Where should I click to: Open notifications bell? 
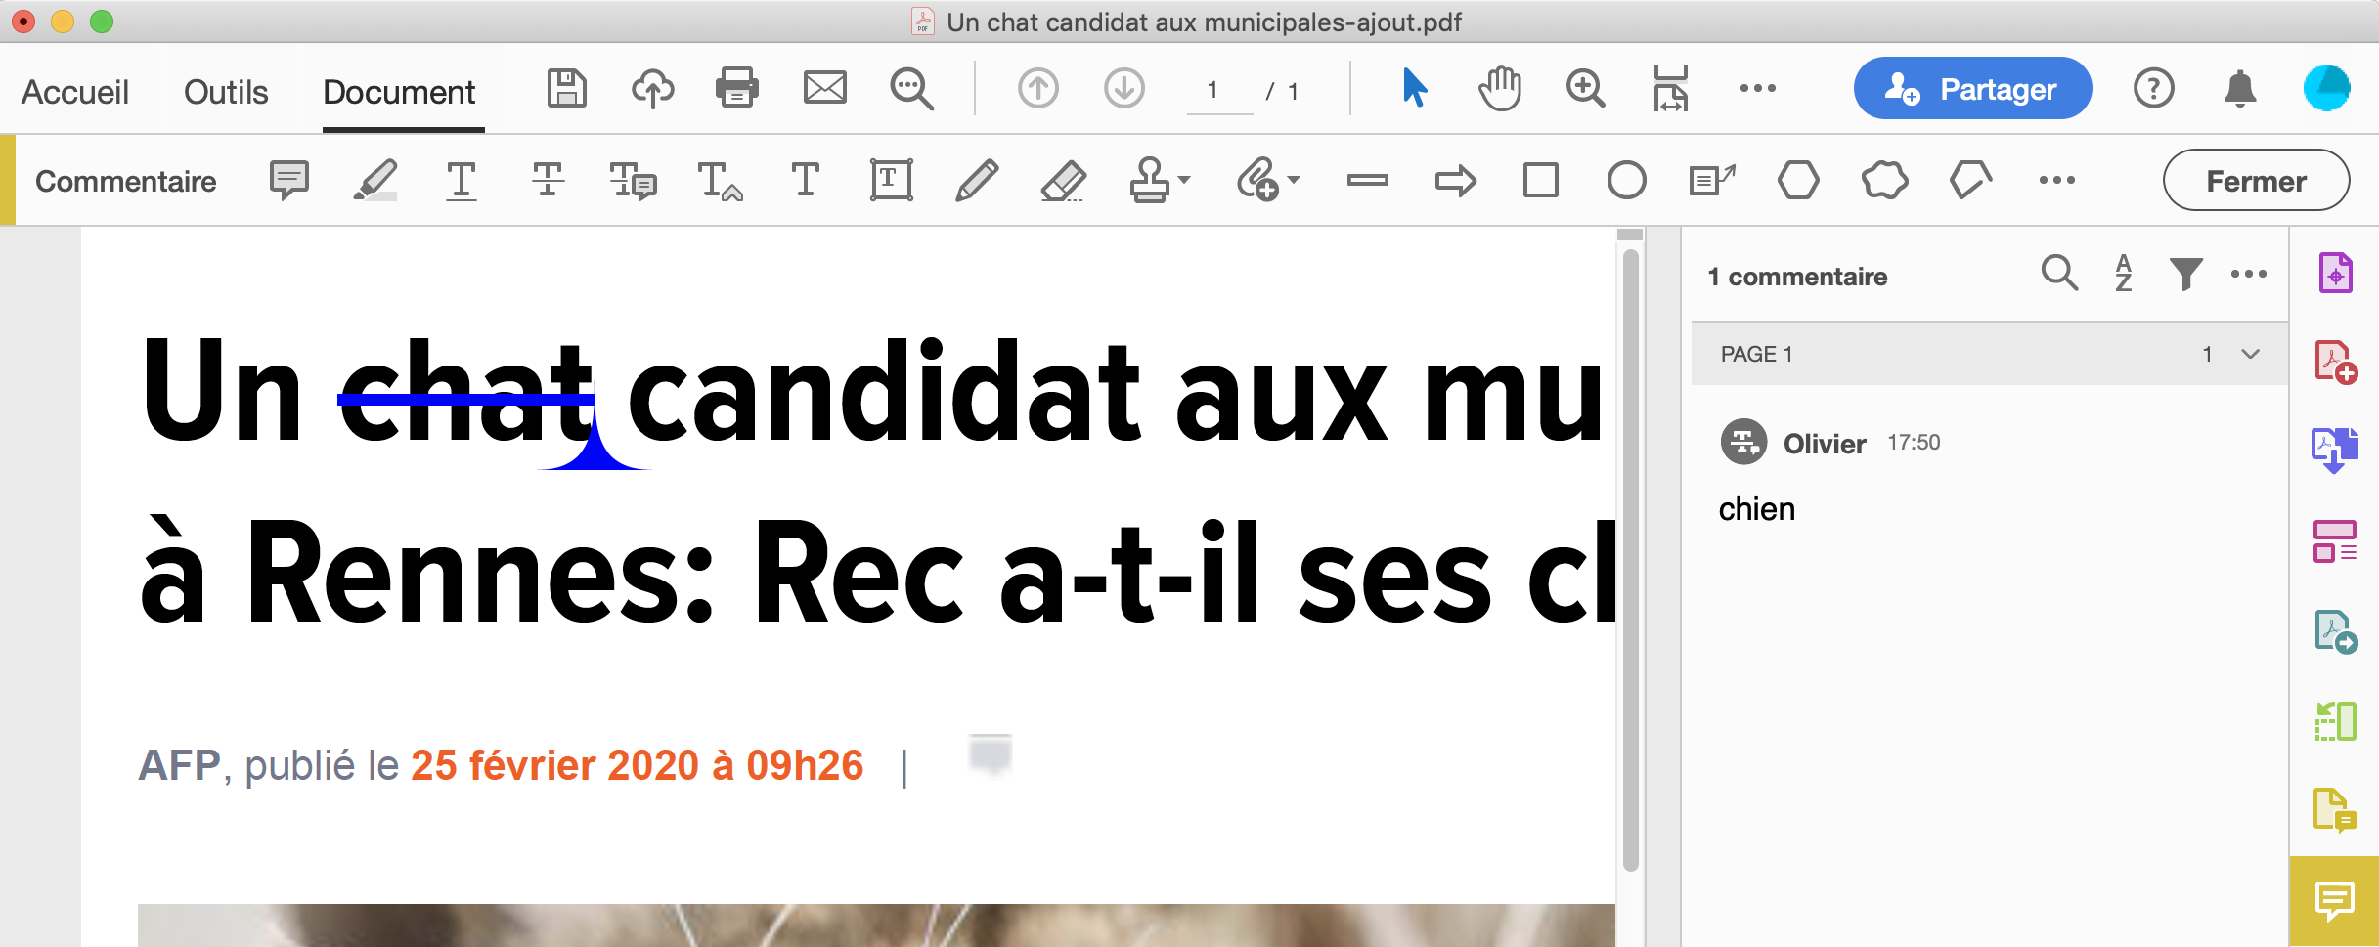pyautogui.click(x=2240, y=89)
